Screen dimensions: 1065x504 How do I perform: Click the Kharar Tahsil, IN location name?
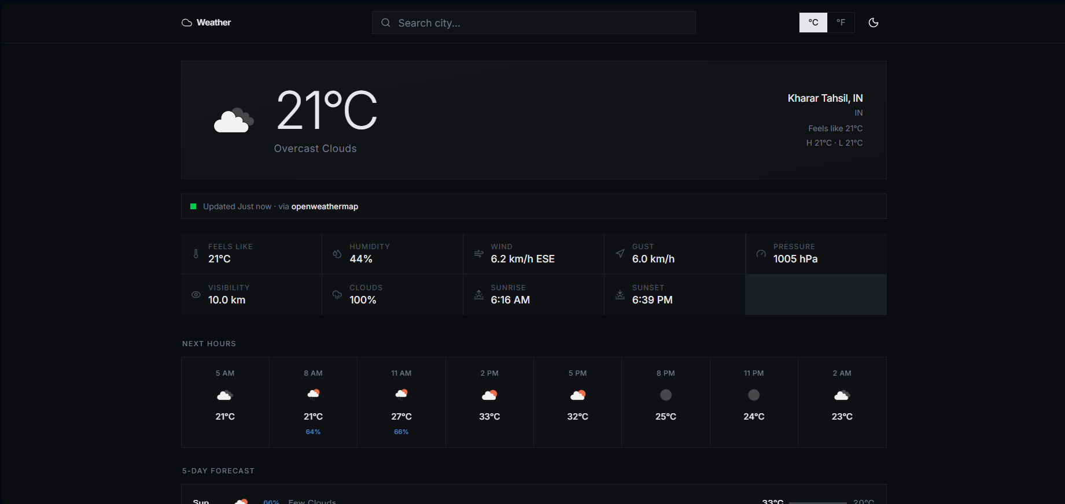825,98
